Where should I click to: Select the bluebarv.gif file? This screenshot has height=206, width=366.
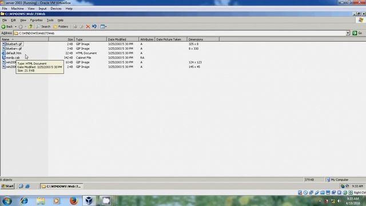(x=14, y=49)
